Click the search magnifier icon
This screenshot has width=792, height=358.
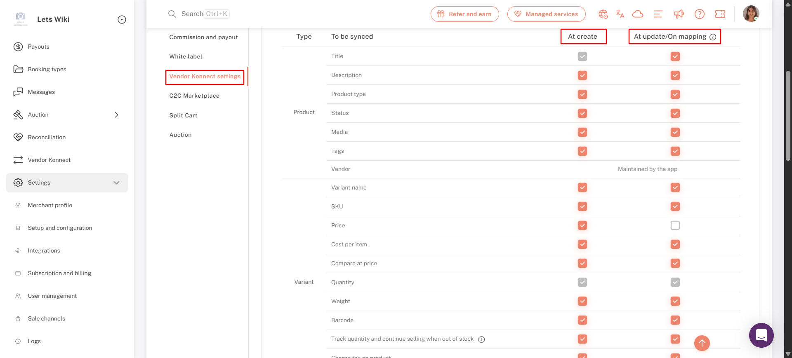click(172, 14)
